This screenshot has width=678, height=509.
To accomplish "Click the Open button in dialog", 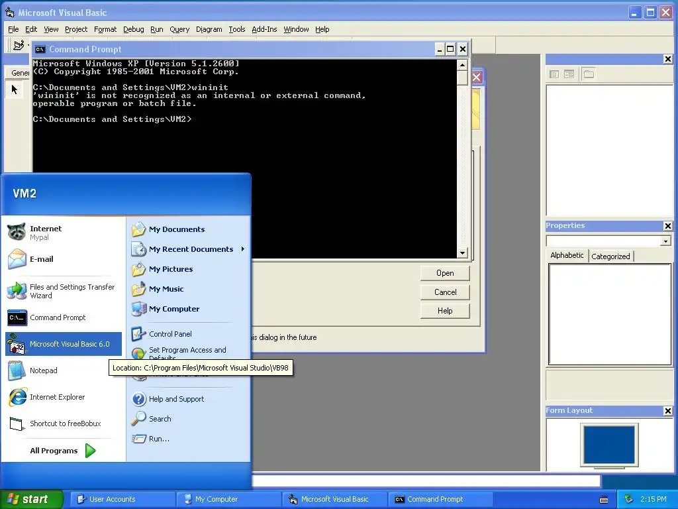I will (x=445, y=273).
